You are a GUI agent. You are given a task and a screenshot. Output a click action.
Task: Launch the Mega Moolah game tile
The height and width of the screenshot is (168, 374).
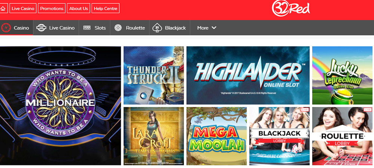click(217, 136)
